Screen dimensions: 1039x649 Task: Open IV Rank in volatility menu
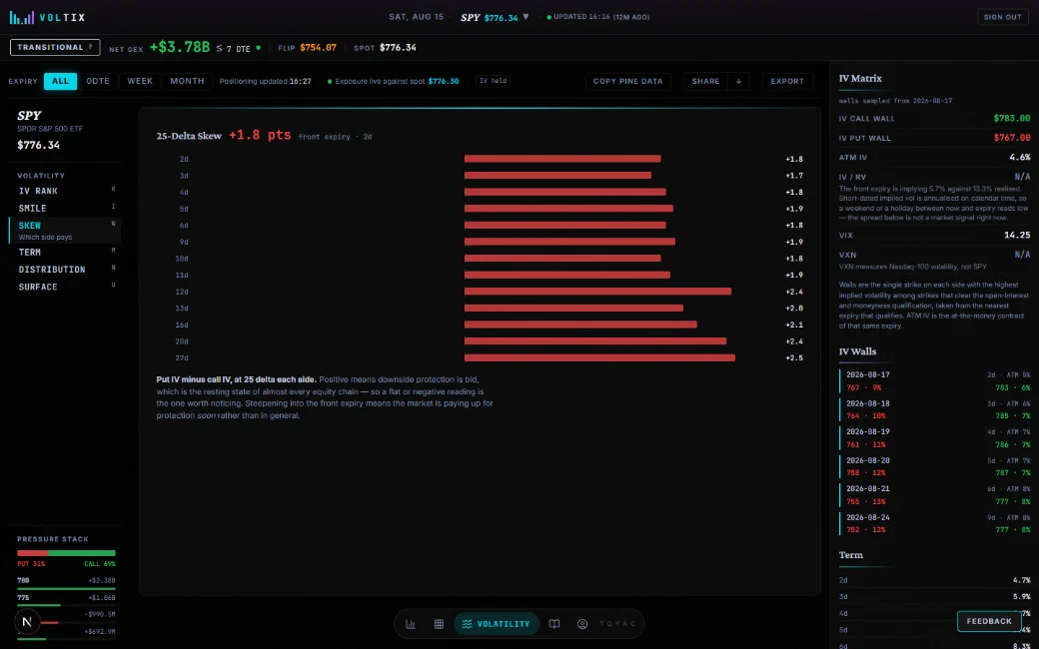pos(65,191)
